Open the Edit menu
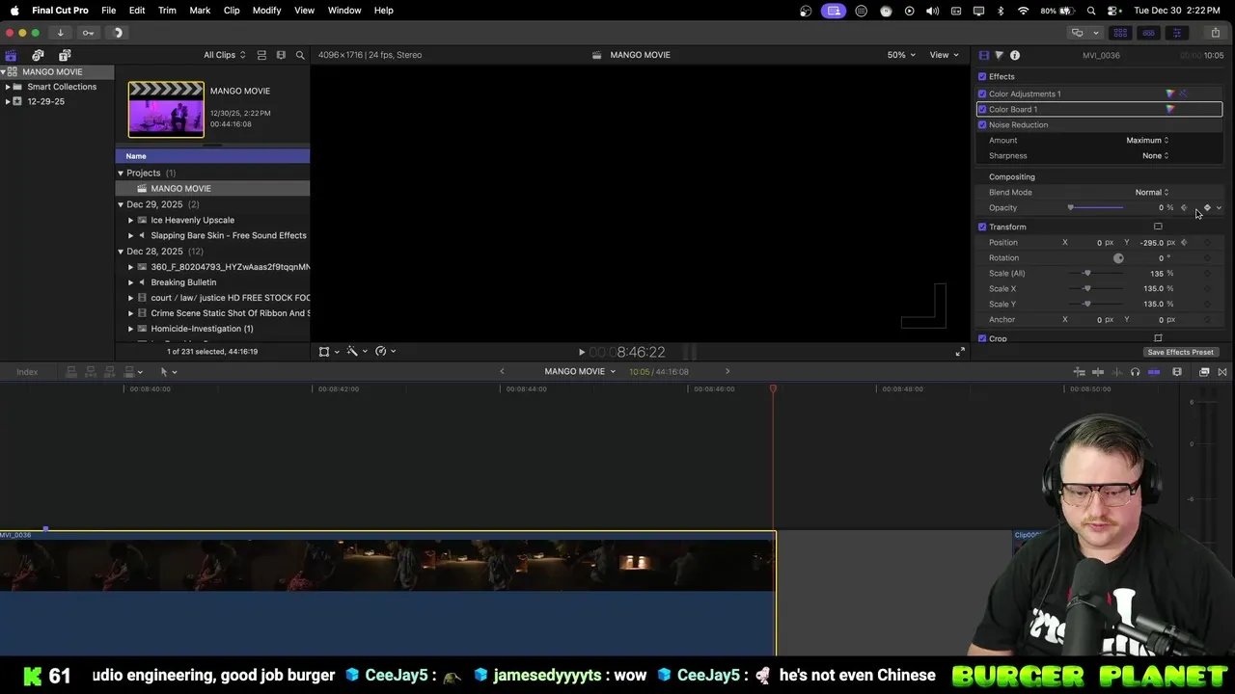Viewport: 1235px width, 694px height. pyautogui.click(x=137, y=11)
